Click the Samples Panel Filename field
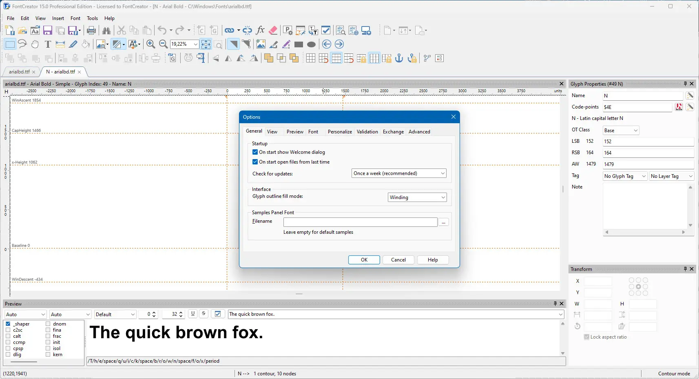 360,222
